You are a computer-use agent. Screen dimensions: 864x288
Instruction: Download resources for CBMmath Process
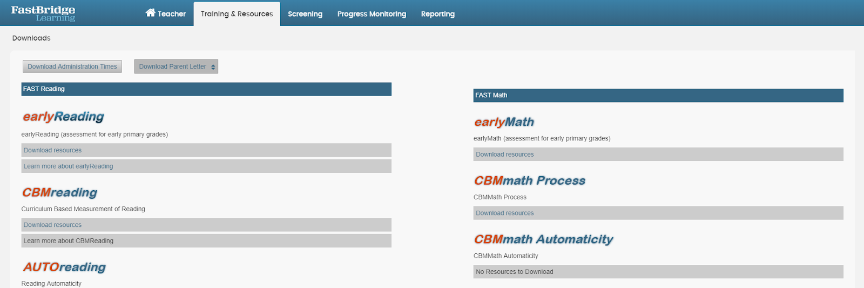[x=658, y=213]
